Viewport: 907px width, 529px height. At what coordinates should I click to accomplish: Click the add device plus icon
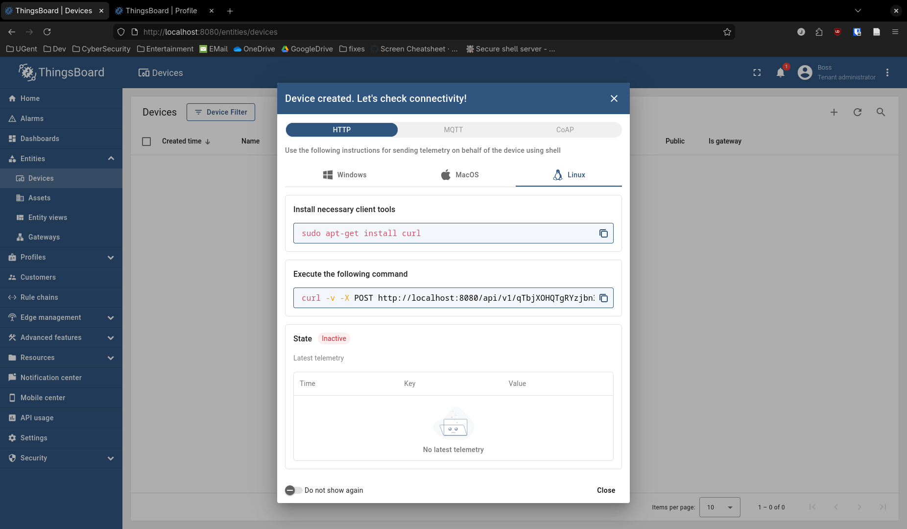coord(834,112)
